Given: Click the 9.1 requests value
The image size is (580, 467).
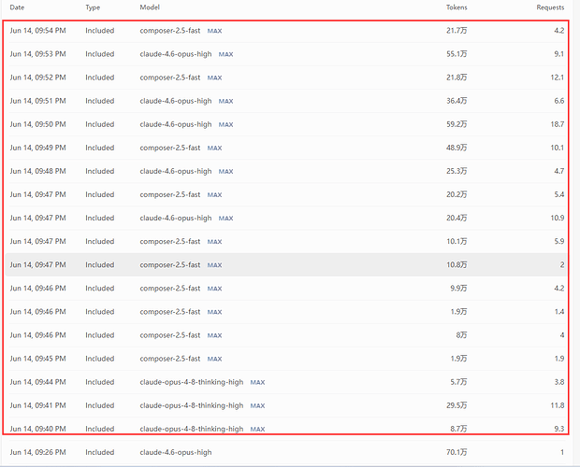Looking at the screenshot, I should pyautogui.click(x=558, y=54).
